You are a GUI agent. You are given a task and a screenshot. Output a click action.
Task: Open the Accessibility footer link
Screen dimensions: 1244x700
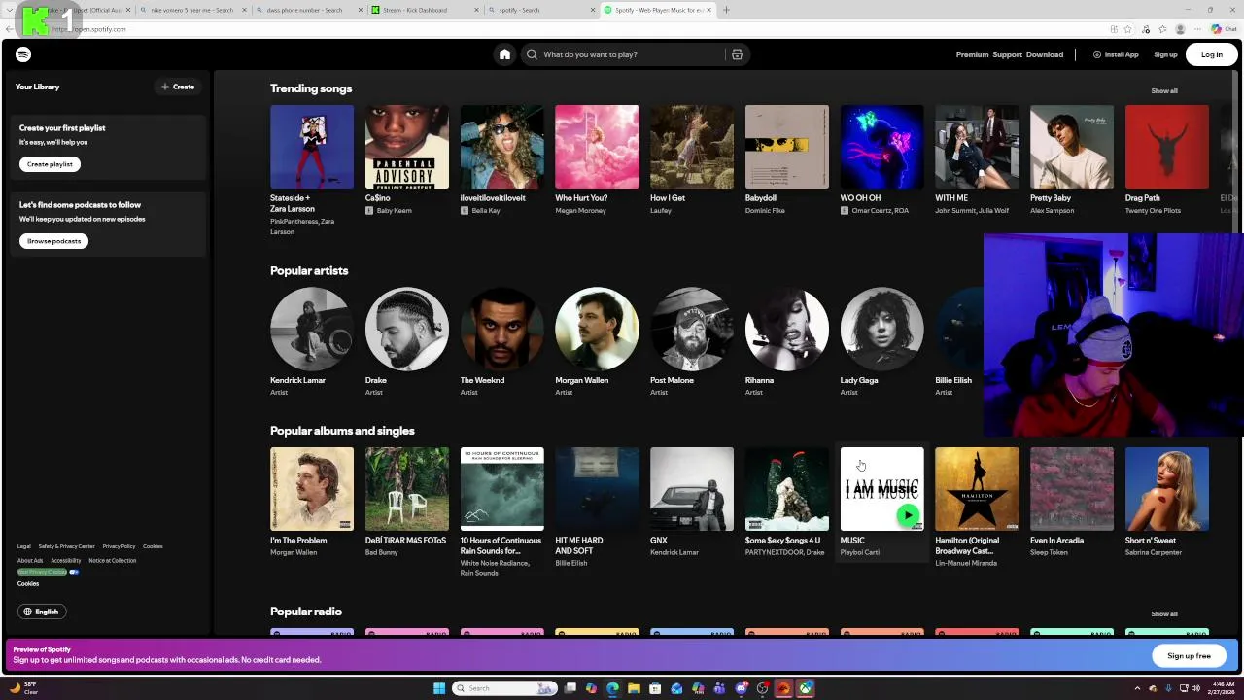(x=66, y=560)
